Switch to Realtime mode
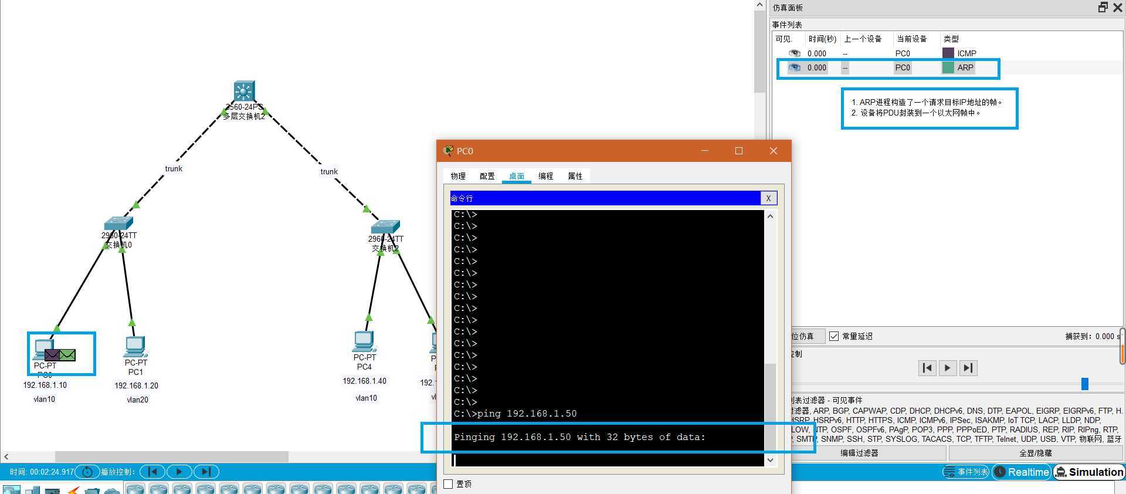Screen dimensions: 1126x494 [1022, 472]
